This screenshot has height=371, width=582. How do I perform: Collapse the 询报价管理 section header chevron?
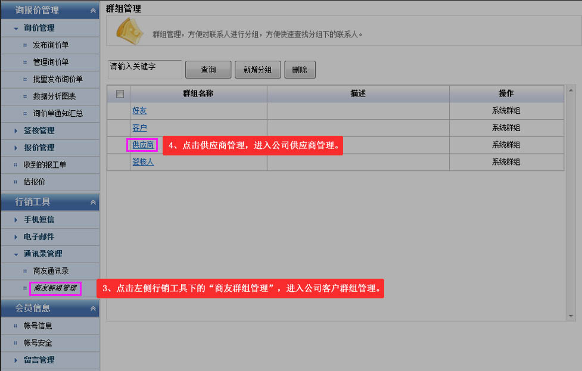pyautogui.click(x=92, y=11)
